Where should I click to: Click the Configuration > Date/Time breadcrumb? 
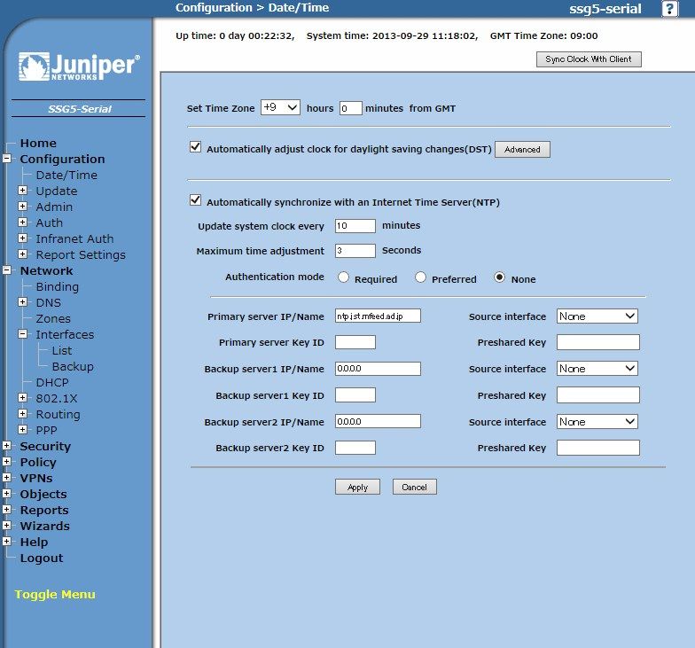(252, 8)
